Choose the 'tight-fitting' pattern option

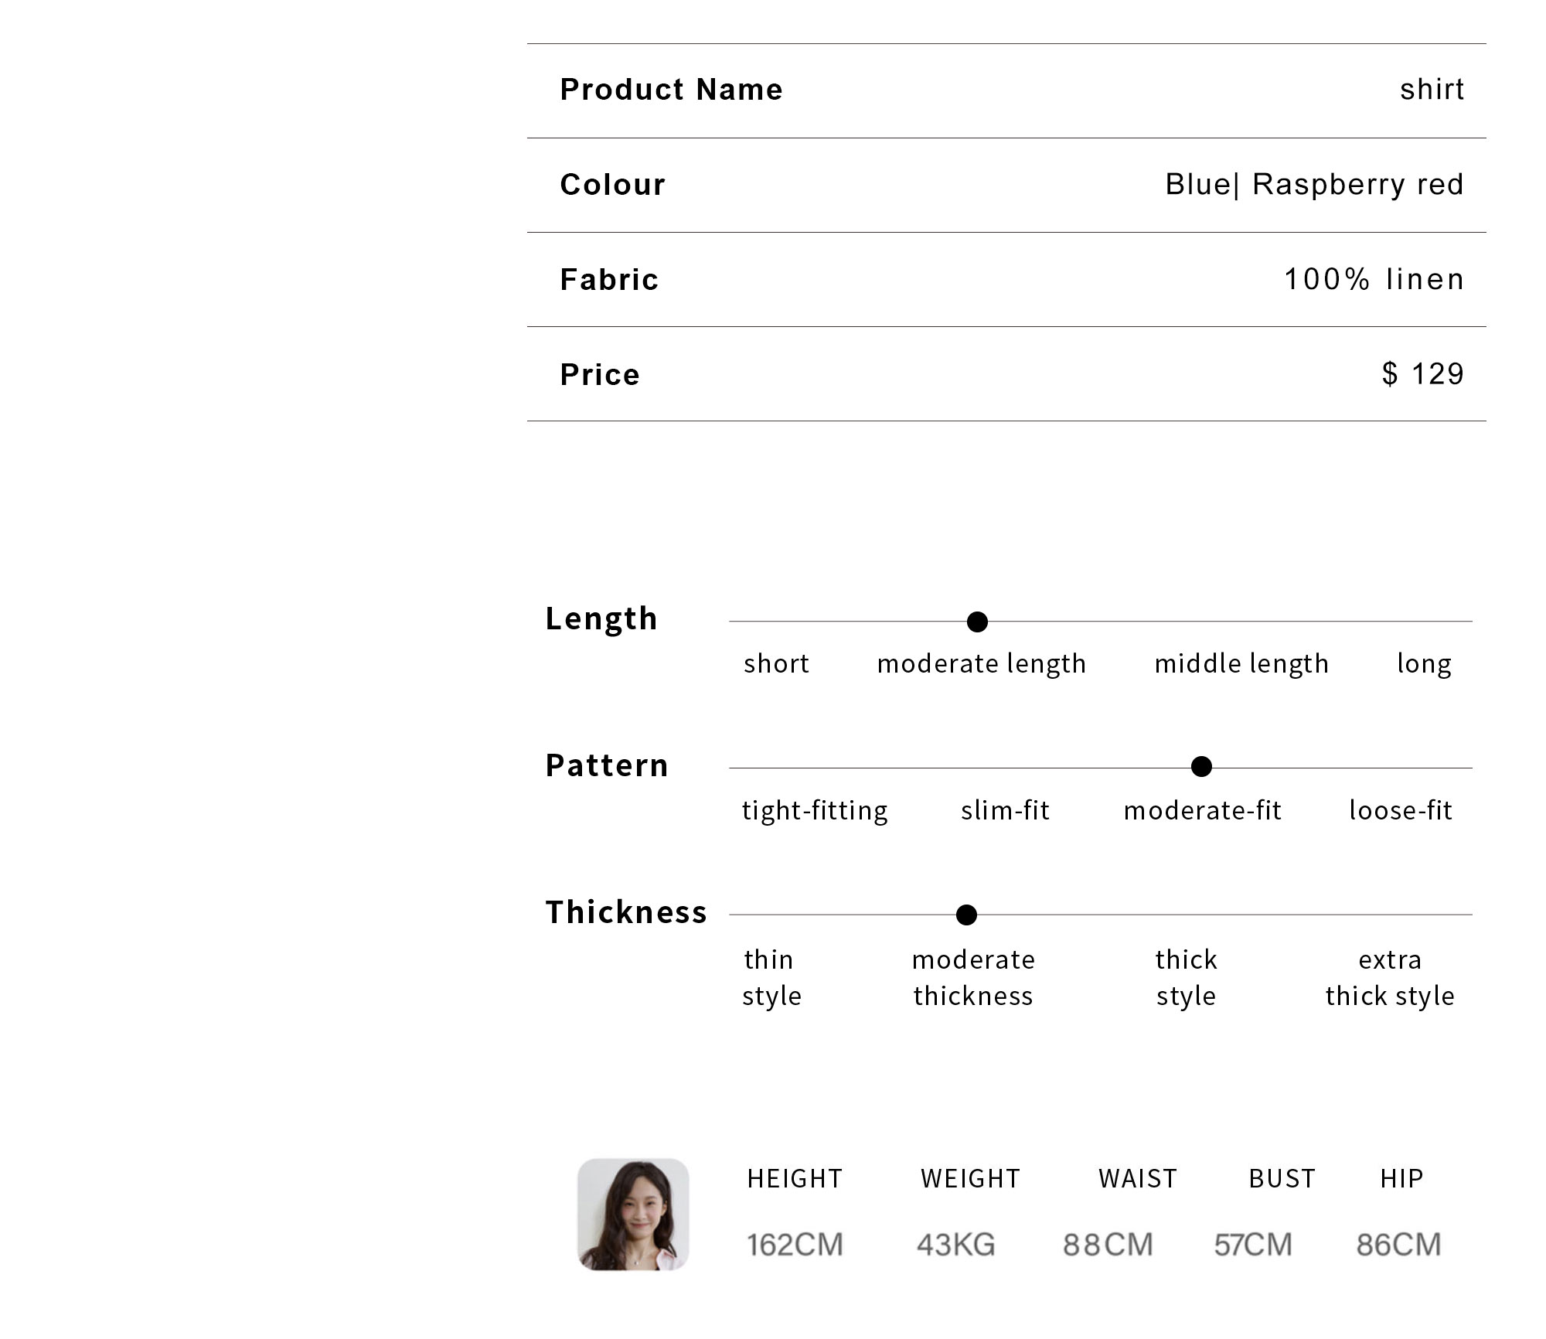point(815,811)
